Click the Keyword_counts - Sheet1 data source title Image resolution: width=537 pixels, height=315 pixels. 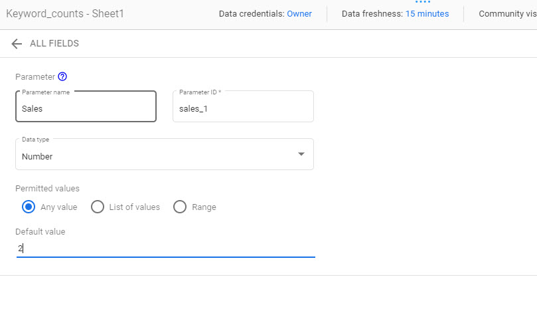pos(65,14)
